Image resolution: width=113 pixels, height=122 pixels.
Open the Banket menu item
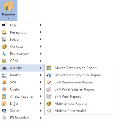click(22, 75)
